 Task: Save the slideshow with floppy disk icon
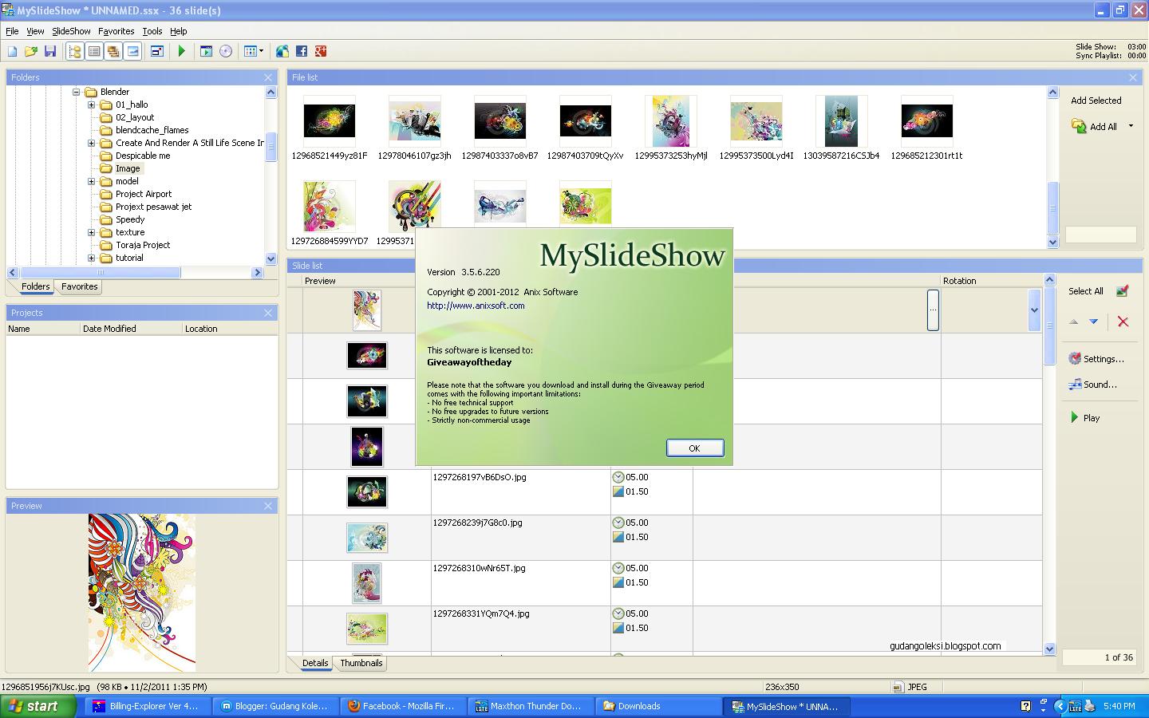point(50,51)
